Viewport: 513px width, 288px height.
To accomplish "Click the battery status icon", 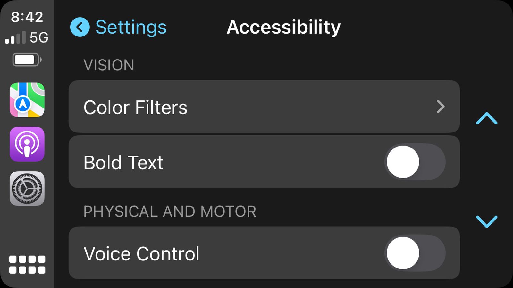I will [26, 60].
